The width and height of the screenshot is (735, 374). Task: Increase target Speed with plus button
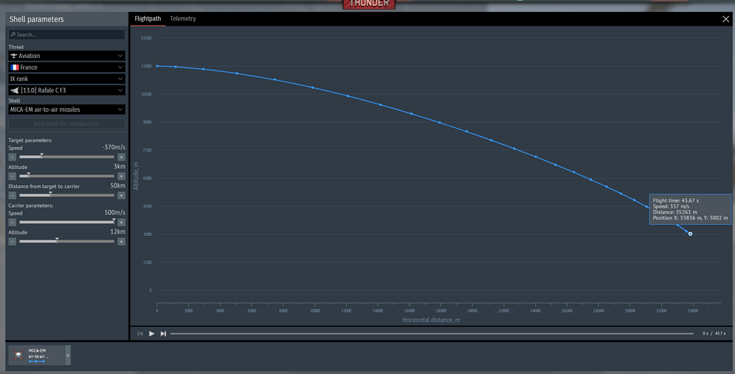(121, 157)
